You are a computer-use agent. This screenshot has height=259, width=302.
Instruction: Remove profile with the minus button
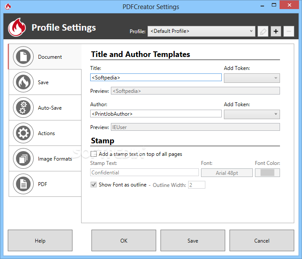(x=289, y=31)
